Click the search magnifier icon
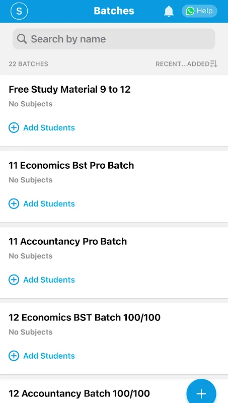This screenshot has width=228, height=403. (x=22, y=39)
